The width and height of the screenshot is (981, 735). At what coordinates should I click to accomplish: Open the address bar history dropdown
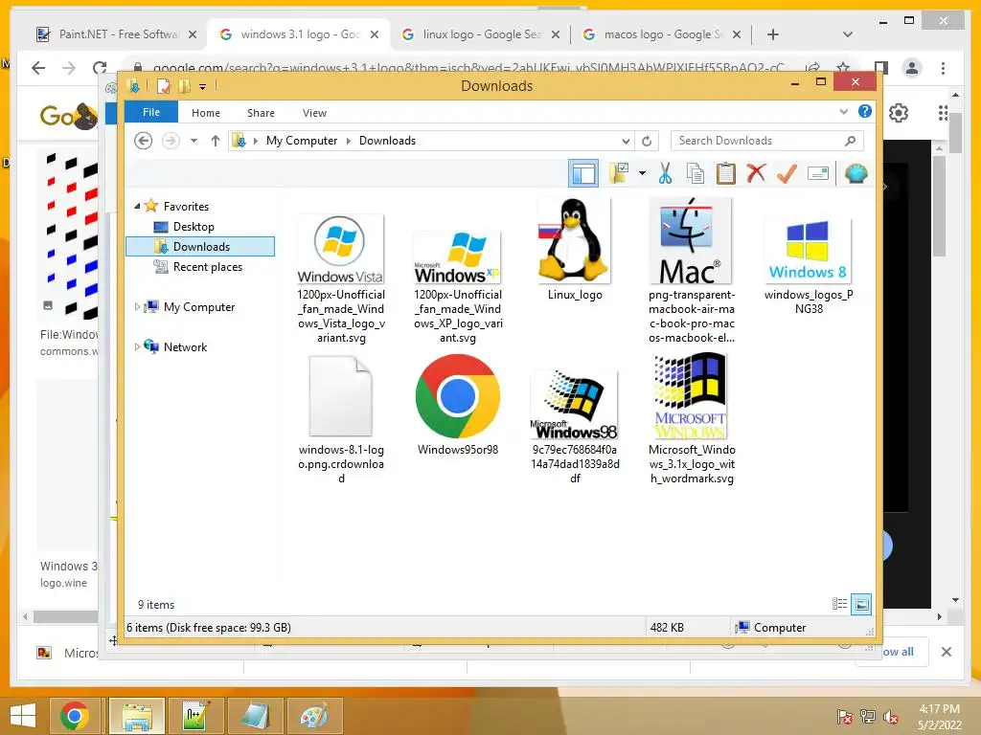[x=626, y=142]
